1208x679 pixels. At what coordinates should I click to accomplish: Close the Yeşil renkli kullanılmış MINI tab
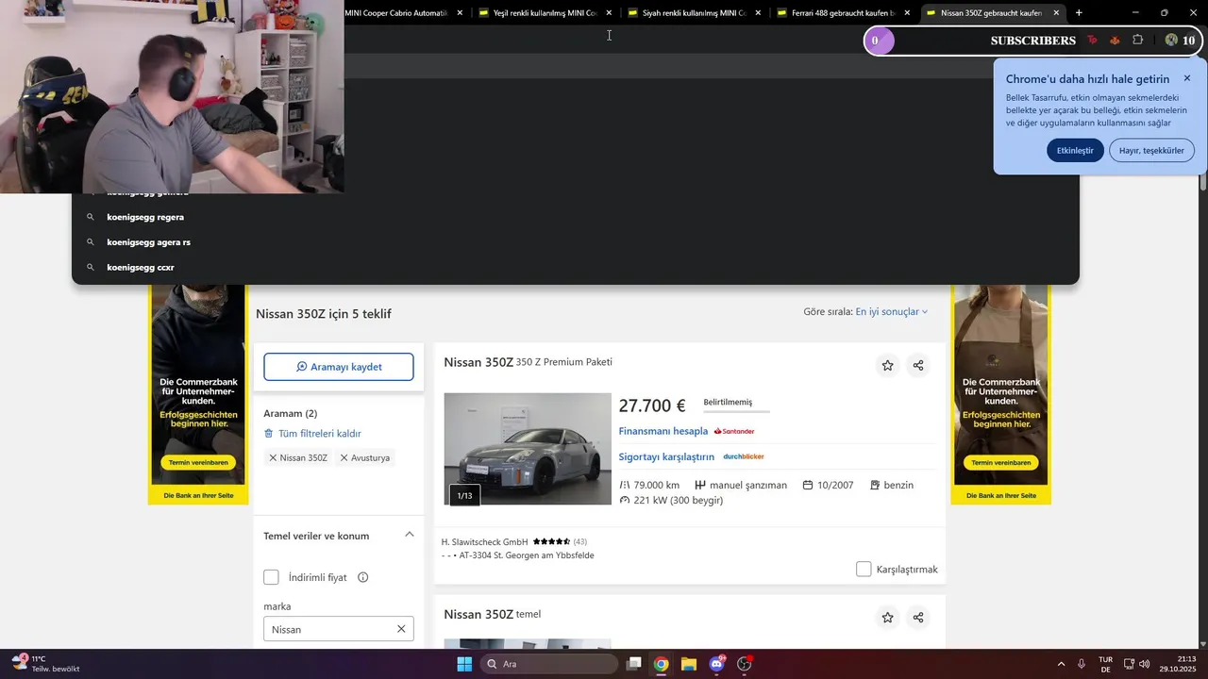coord(609,13)
